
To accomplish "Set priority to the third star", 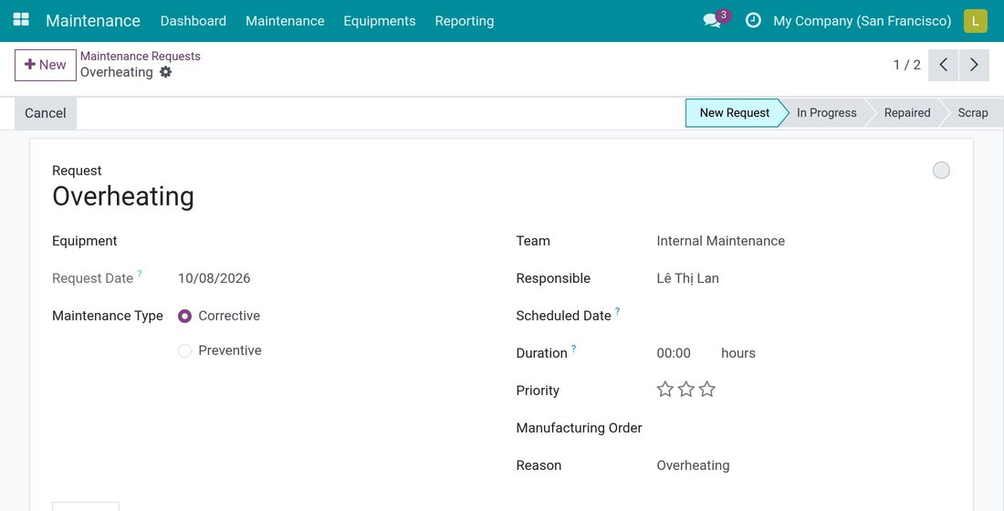I will [x=706, y=390].
